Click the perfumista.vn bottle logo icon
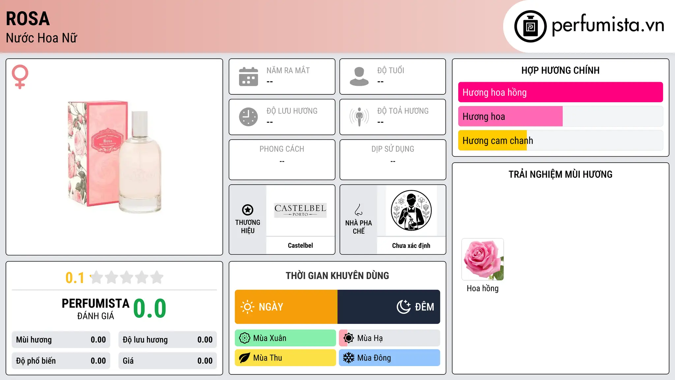The image size is (675, 380). (530, 26)
